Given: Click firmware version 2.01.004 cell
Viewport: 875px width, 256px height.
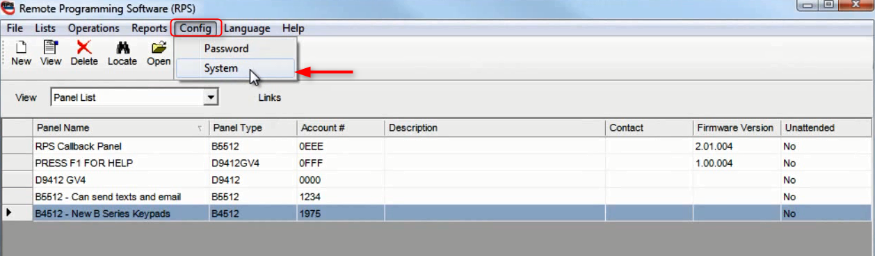Looking at the screenshot, I should pyautogui.click(x=737, y=146).
